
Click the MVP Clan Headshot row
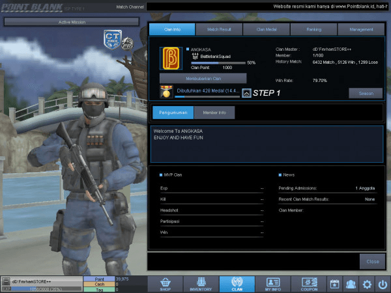click(212, 210)
